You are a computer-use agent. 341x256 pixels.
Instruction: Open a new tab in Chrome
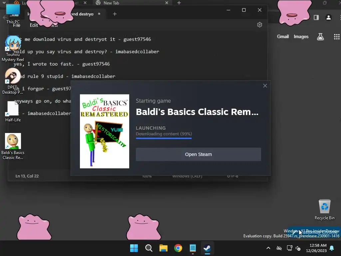pyautogui.click(x=179, y=3)
